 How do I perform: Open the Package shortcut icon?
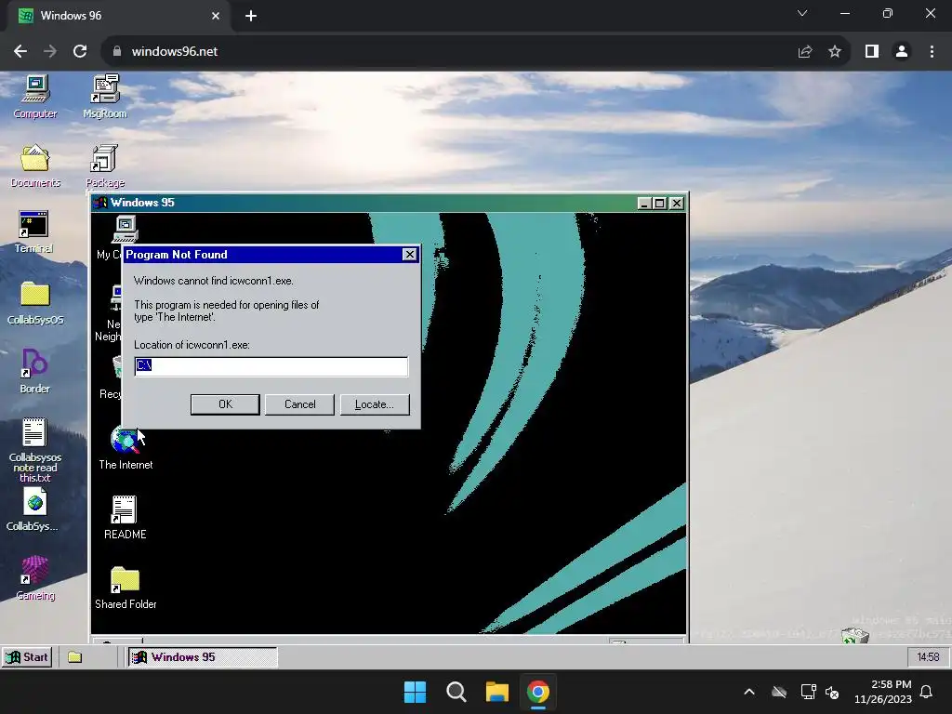pyautogui.click(x=105, y=165)
